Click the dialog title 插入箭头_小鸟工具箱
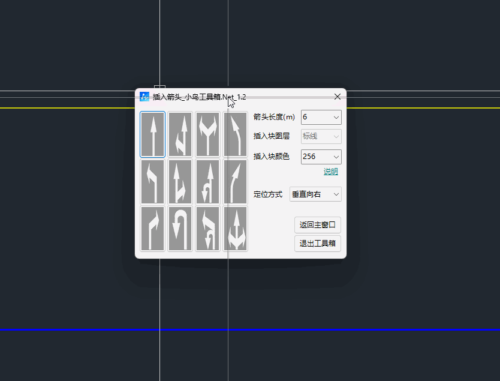 [x=199, y=97]
